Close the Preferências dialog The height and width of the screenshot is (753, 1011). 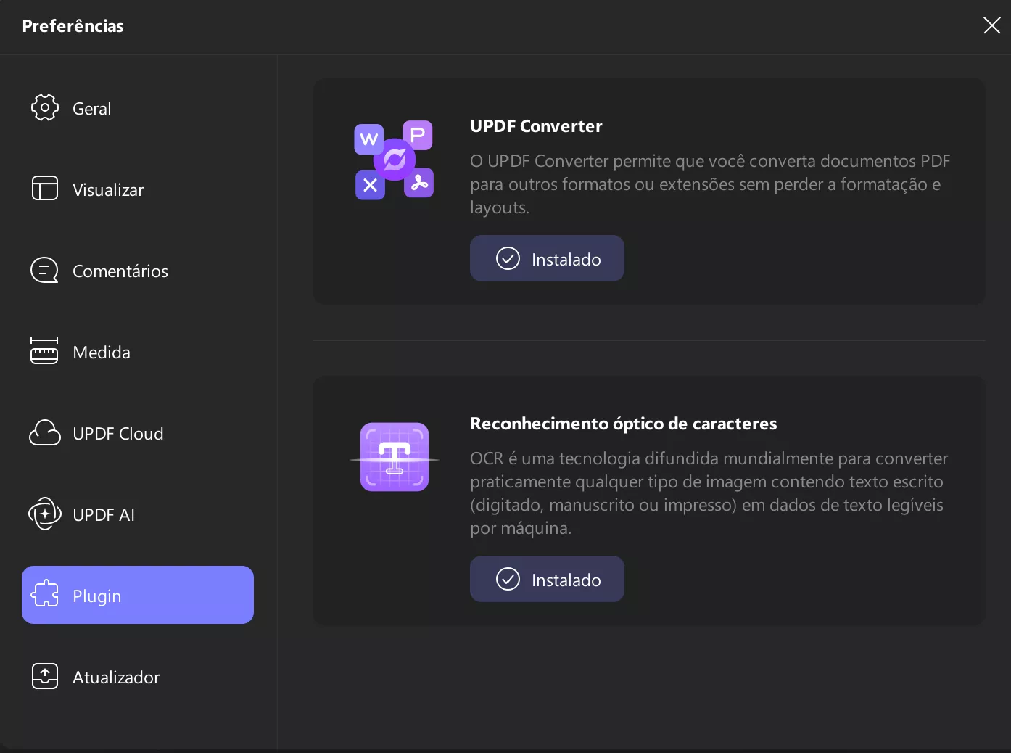point(991,25)
